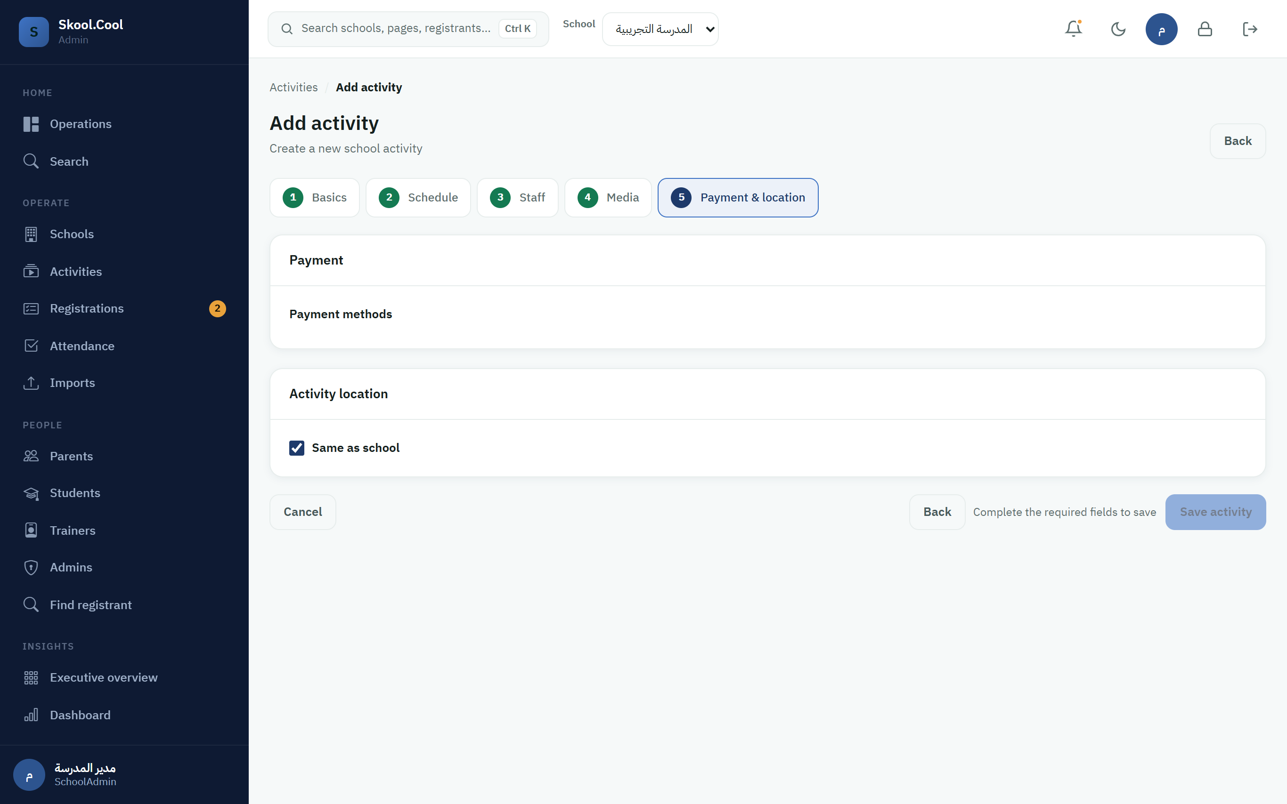Click the Registrations badge showing 2
Image resolution: width=1287 pixels, height=804 pixels.
tap(217, 308)
